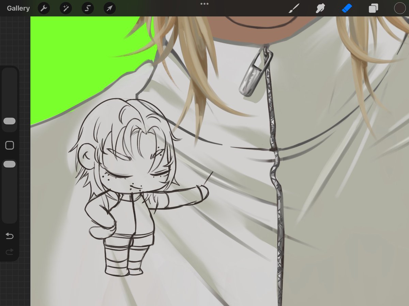
Task: Activate the Transform arrow tool
Action: point(109,8)
